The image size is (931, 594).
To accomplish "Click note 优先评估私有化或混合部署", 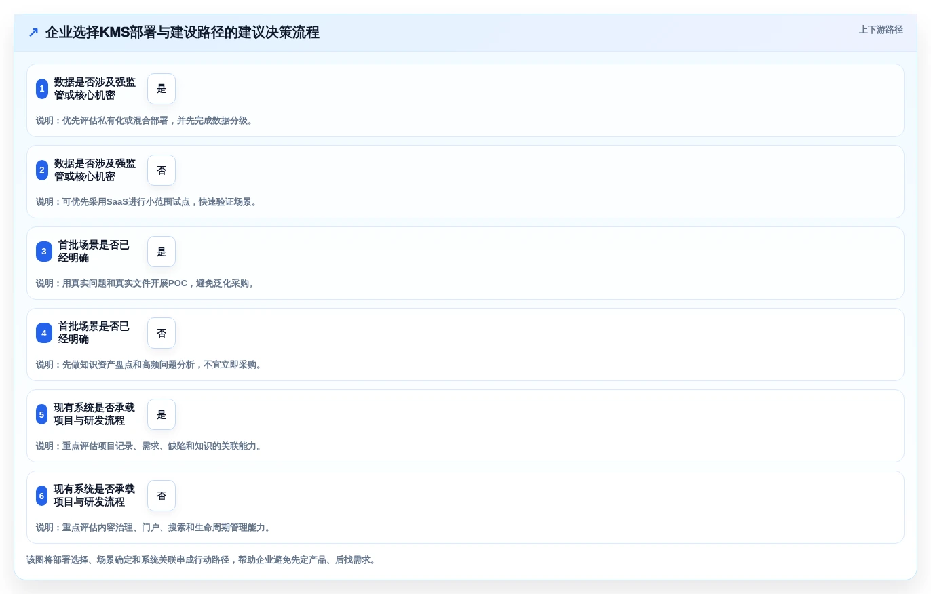I will pos(146,121).
